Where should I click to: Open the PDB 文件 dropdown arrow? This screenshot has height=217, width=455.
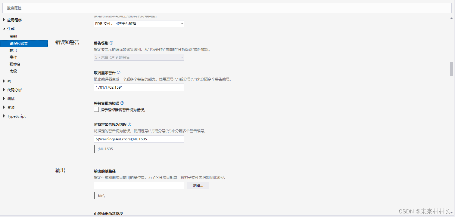coord(182,23)
